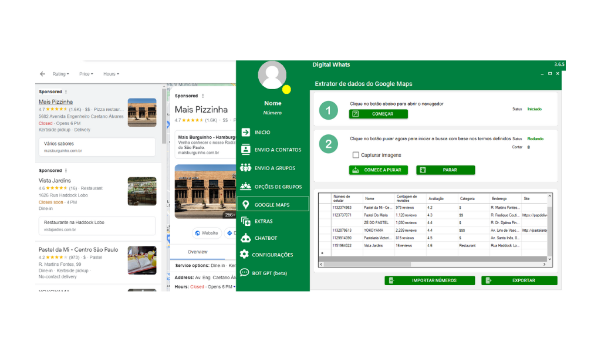The height and width of the screenshot is (352, 601).
Task: Open the Mais Burguinho ad in detail panel
Action: [206, 145]
